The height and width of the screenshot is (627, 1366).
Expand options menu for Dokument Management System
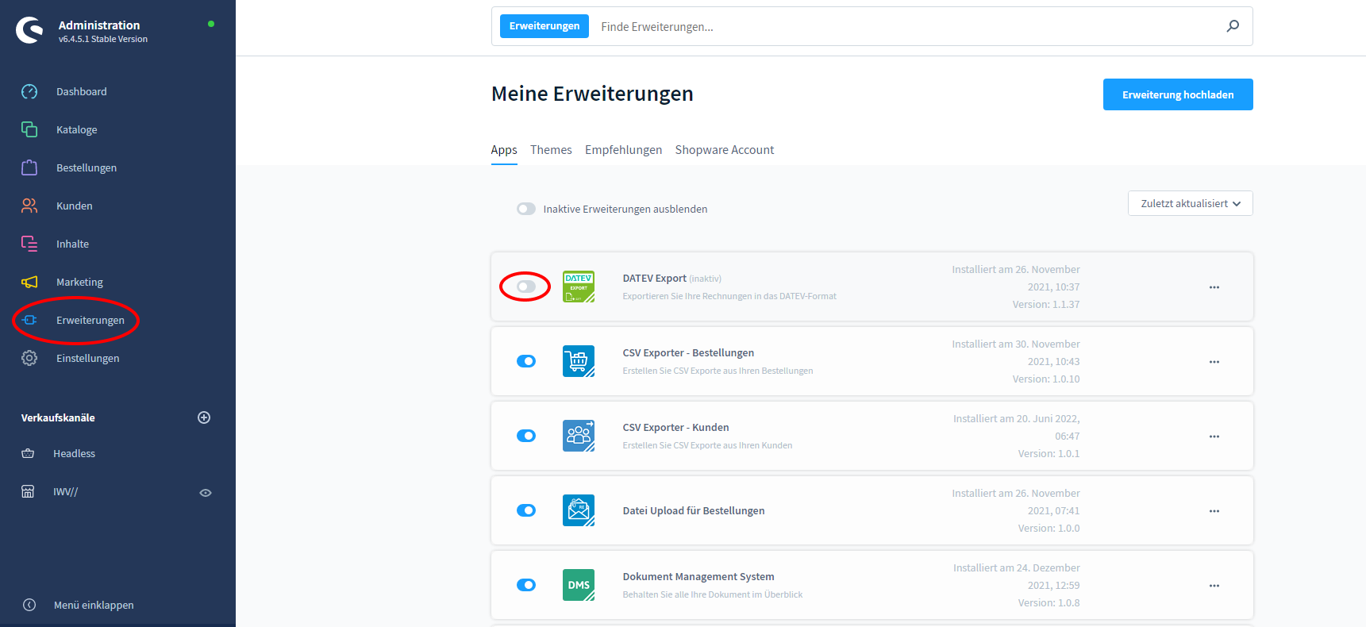(x=1214, y=586)
